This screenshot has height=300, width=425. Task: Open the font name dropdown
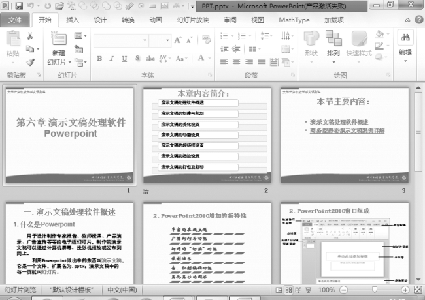pyautogui.click(x=144, y=40)
